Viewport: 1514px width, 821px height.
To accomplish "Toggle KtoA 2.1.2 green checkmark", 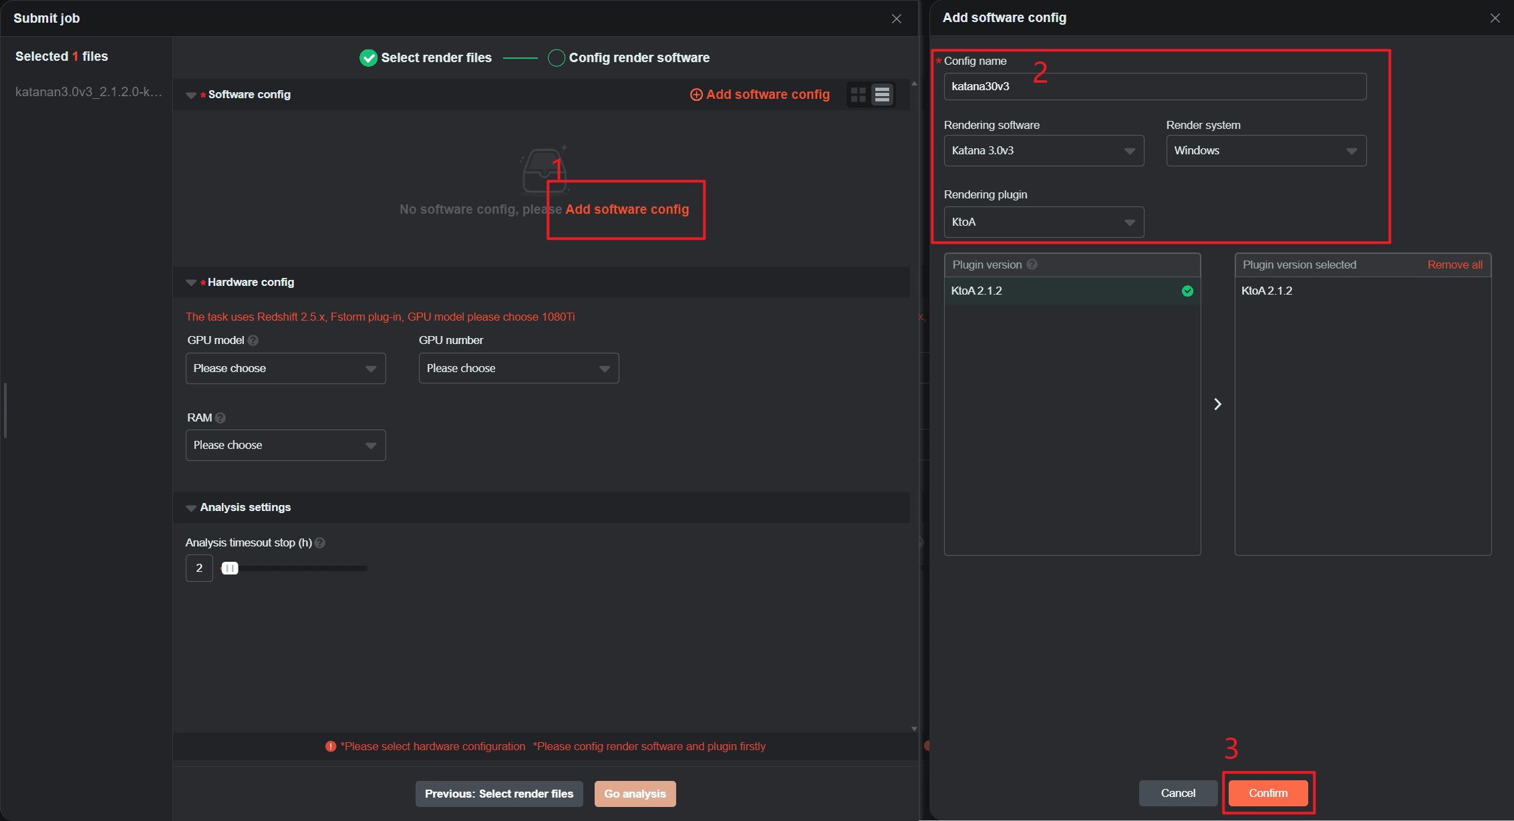I will click(1187, 291).
